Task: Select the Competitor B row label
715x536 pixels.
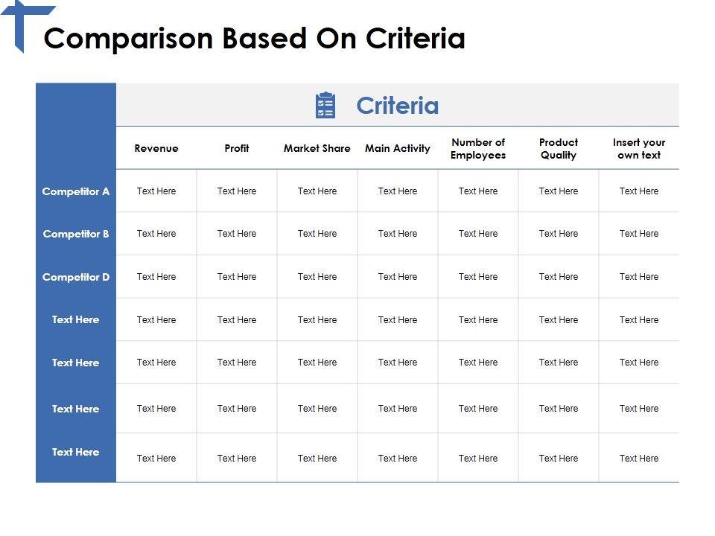Action: pyautogui.click(x=76, y=234)
